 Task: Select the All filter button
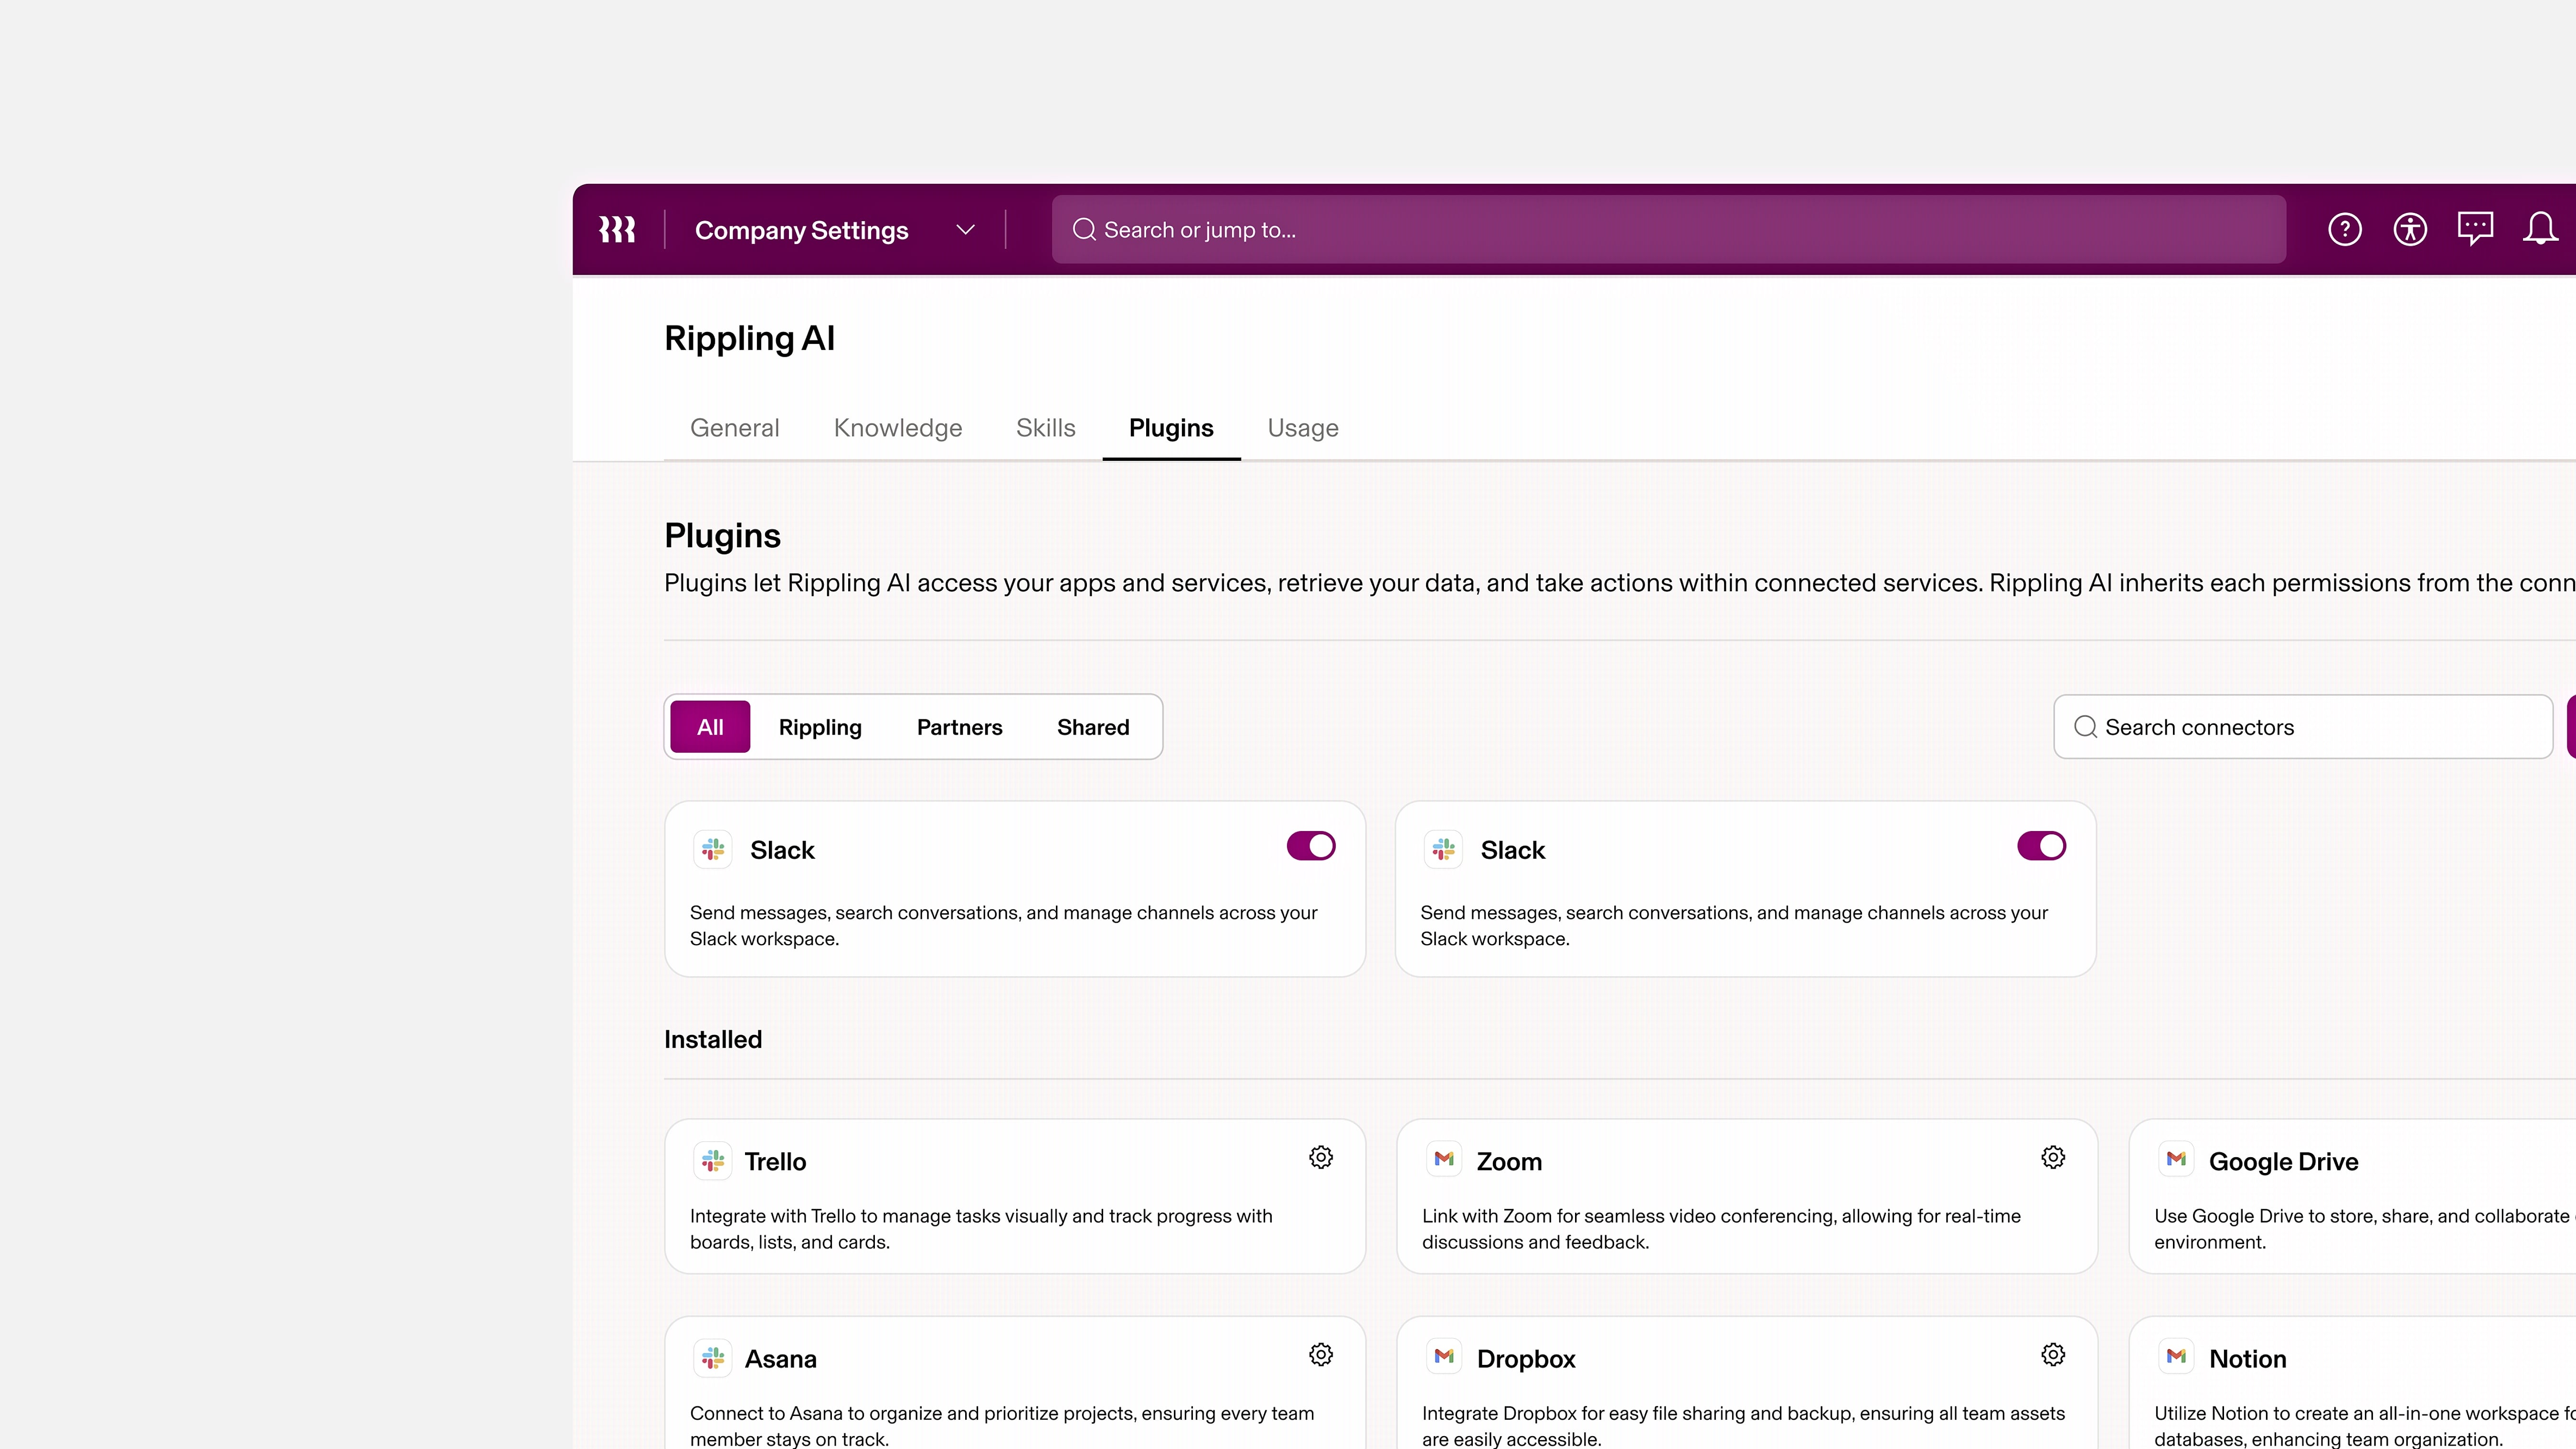point(710,727)
